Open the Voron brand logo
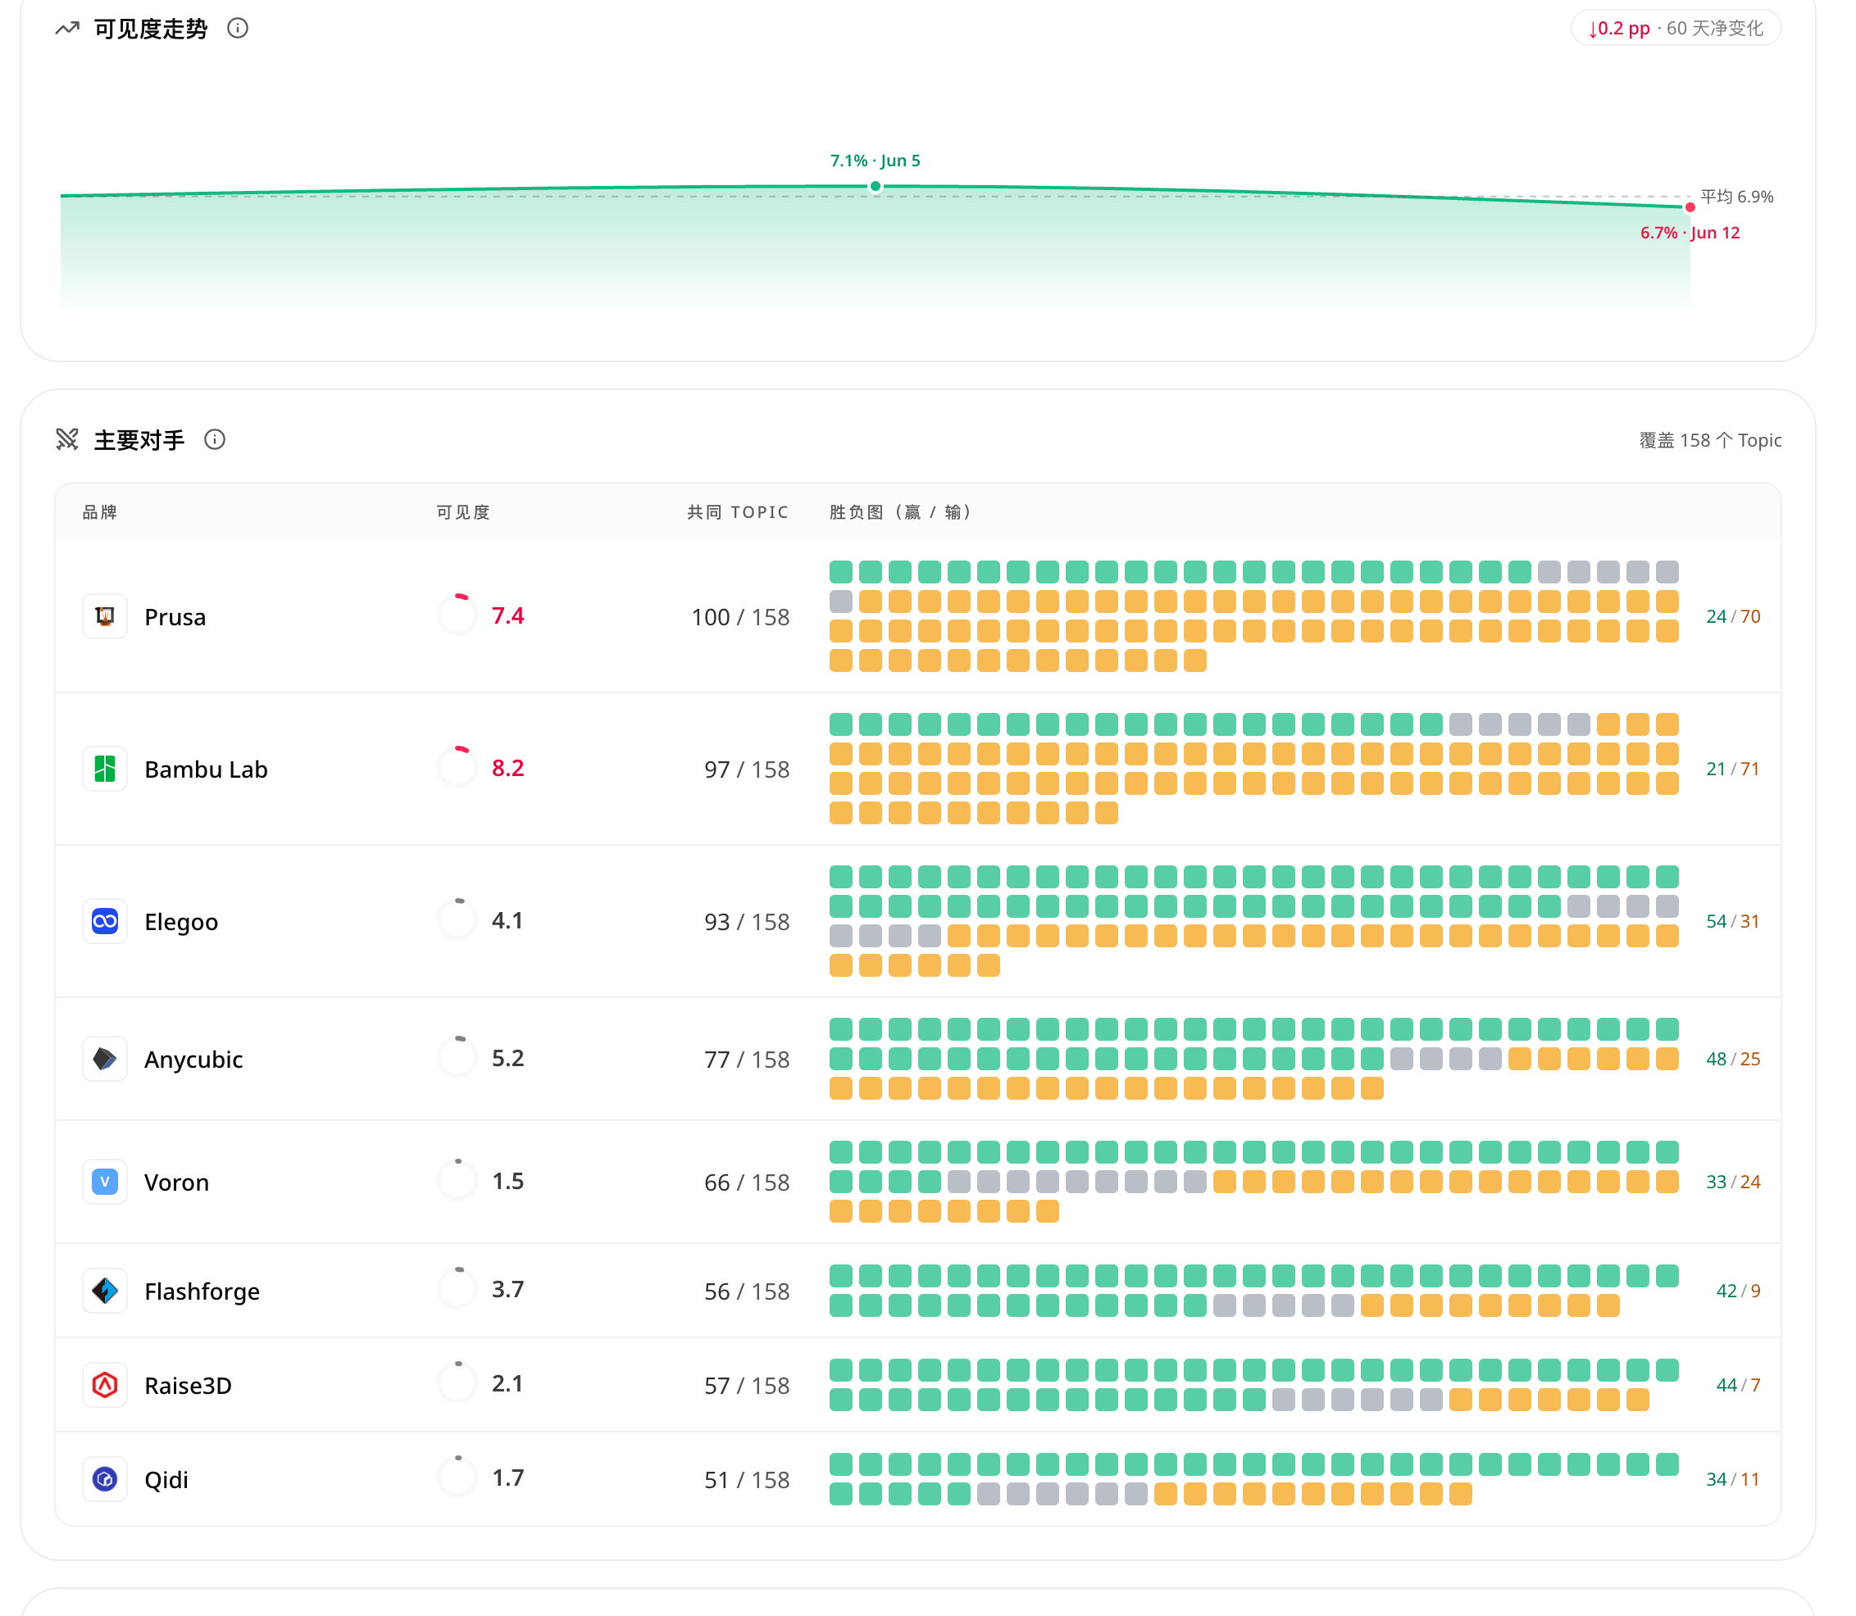The height and width of the screenshot is (1616, 1856). (105, 1182)
